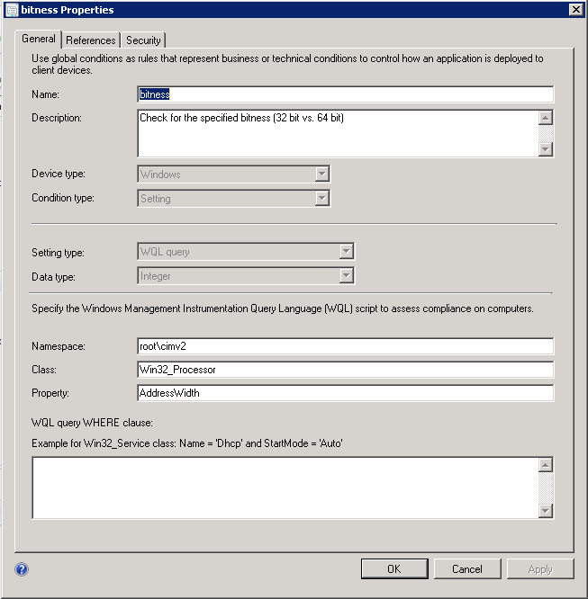Image resolution: width=588 pixels, height=599 pixels.
Task: Click into the Name text field
Action: pos(345,94)
